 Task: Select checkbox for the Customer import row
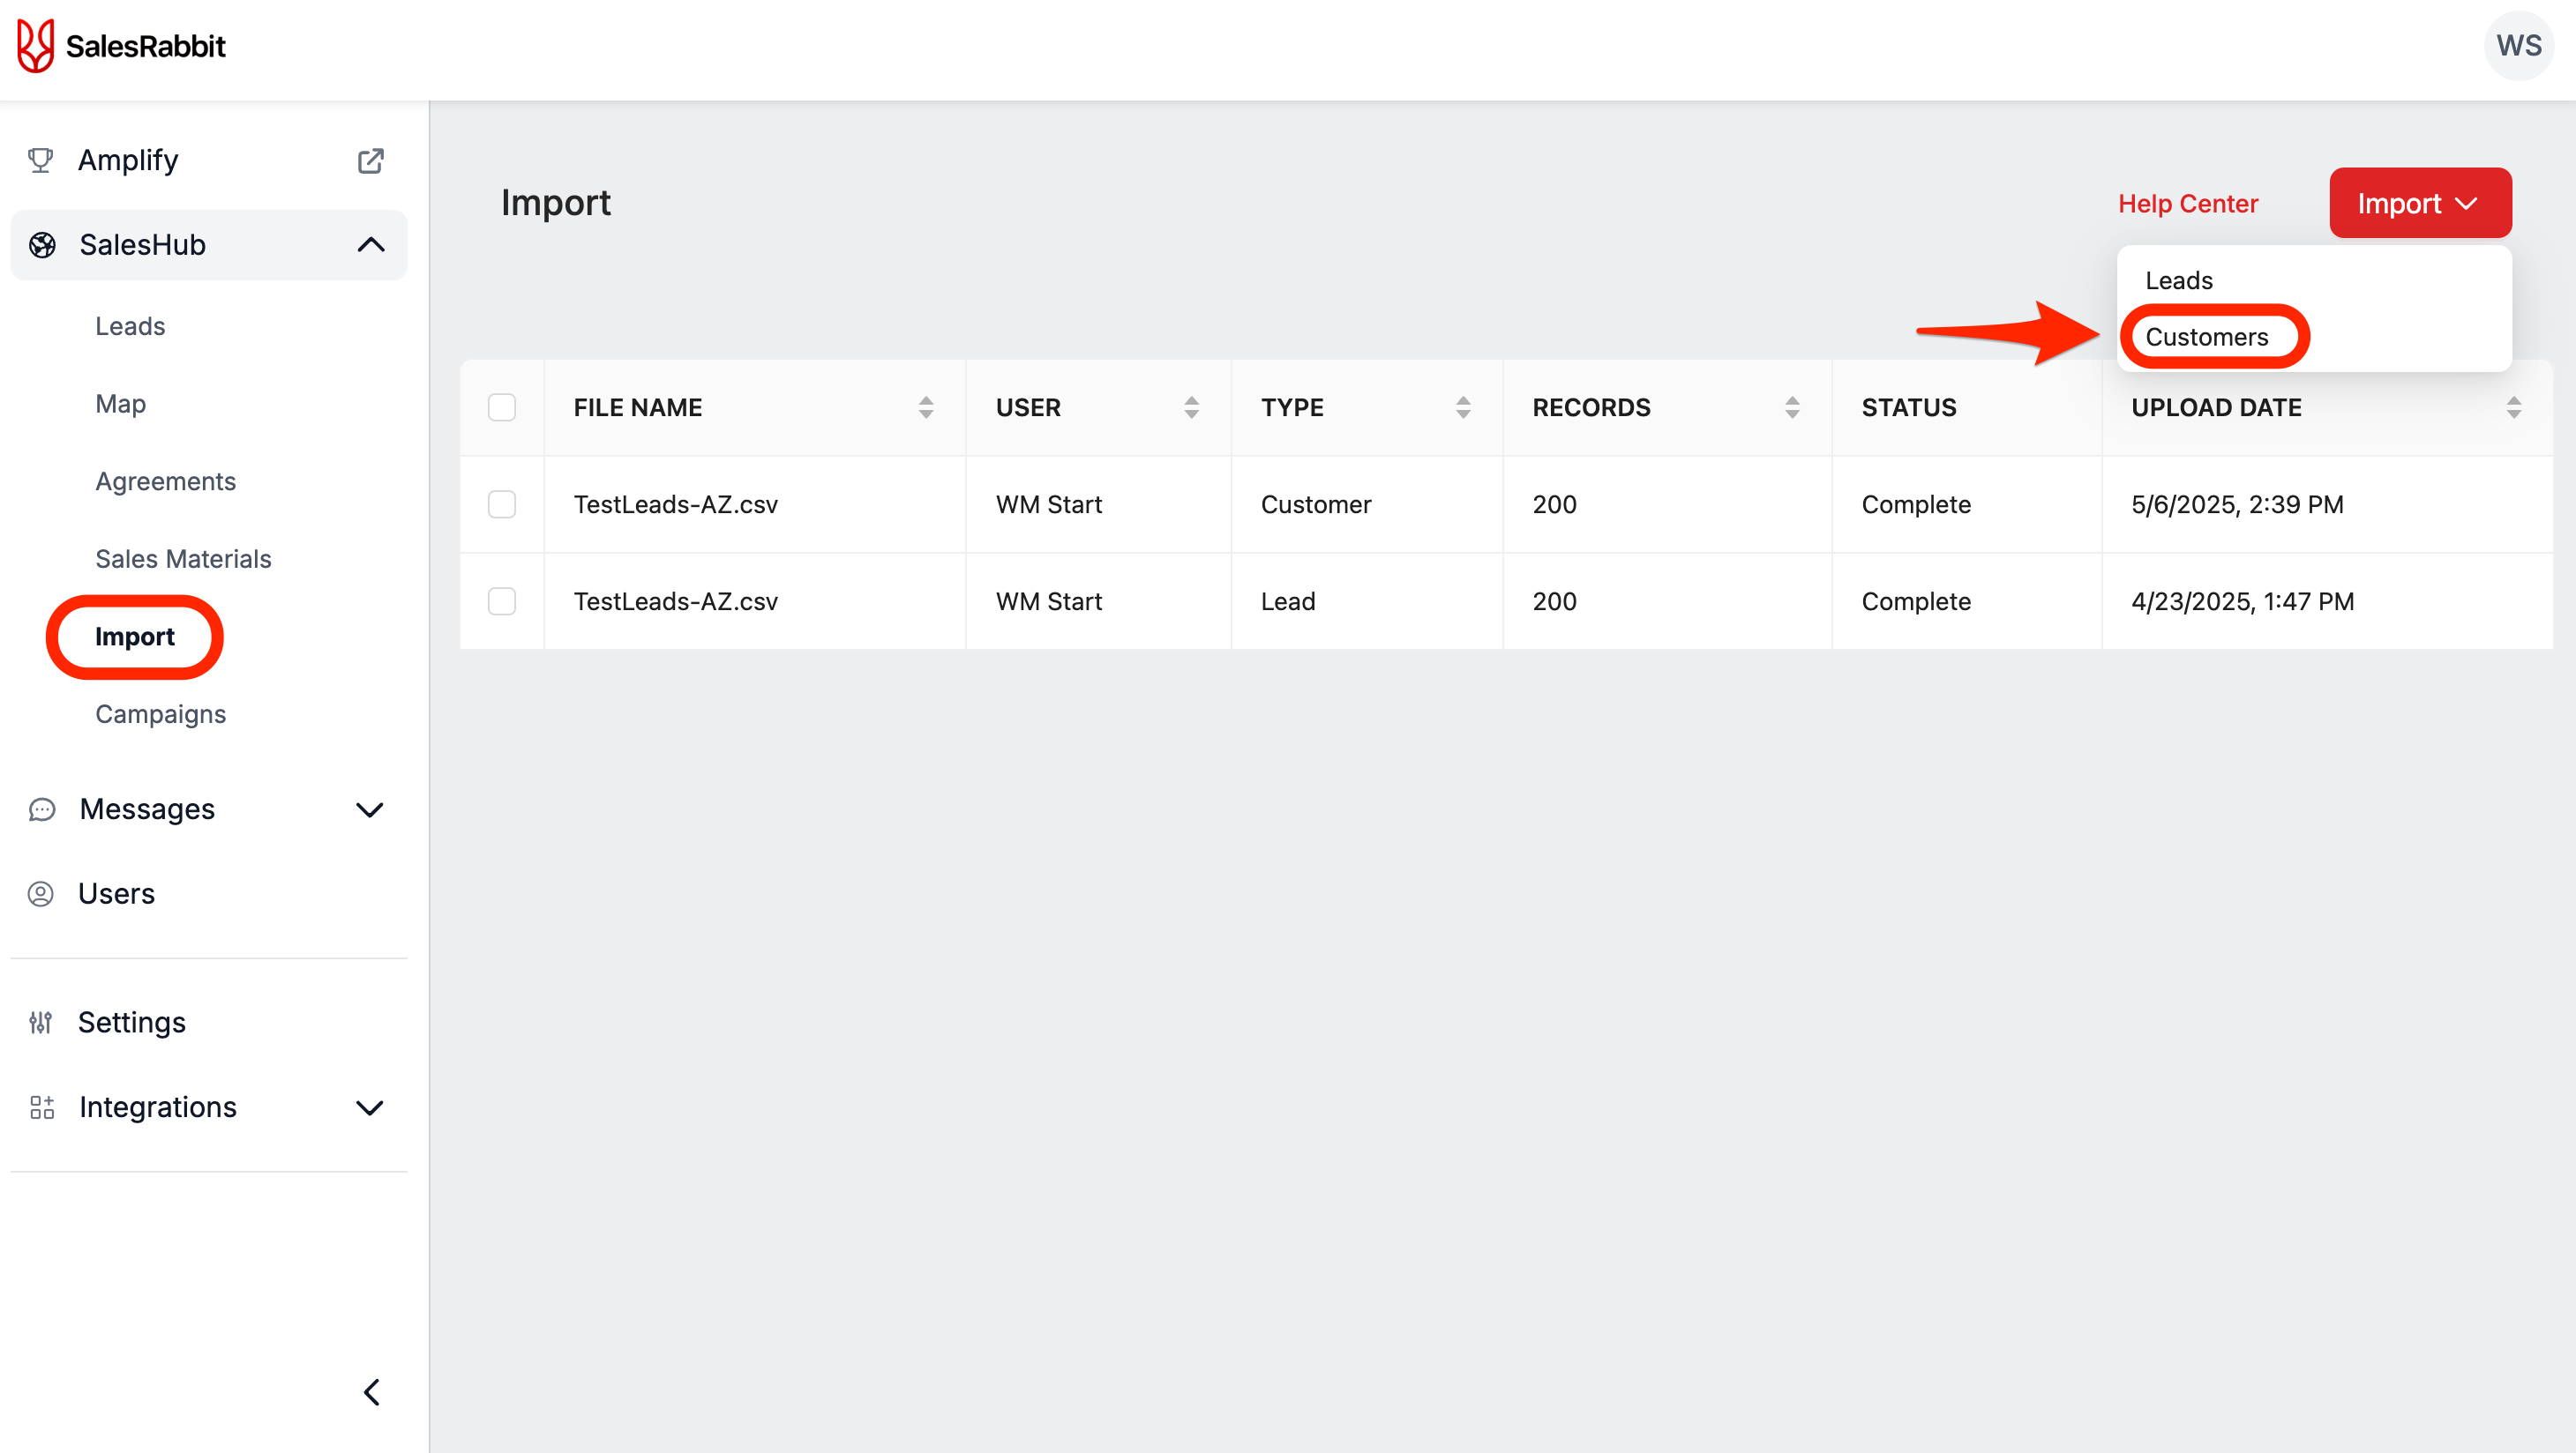coord(502,504)
